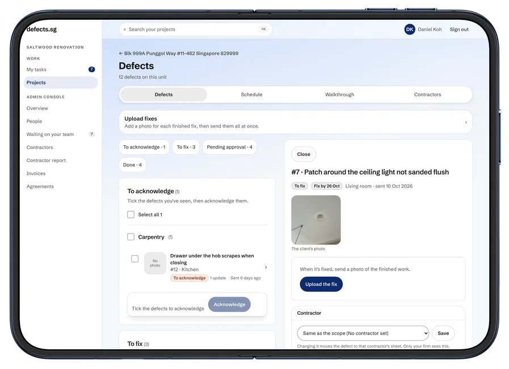This screenshot has height=369, width=509.
Task: Filter by To fix · 3
Action: 186,147
